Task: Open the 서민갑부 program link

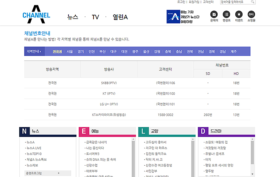Action: point(151,171)
